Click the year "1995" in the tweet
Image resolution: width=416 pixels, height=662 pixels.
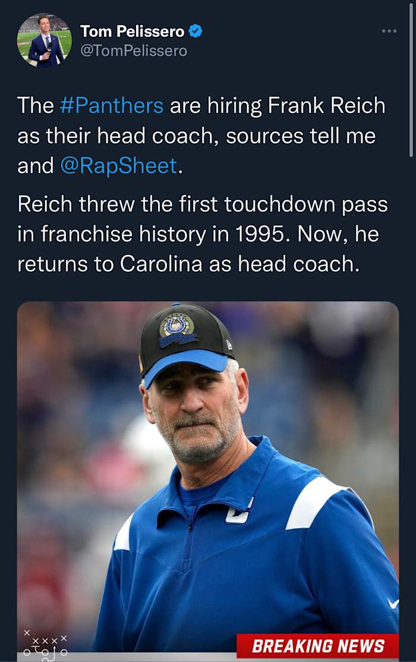(266, 234)
